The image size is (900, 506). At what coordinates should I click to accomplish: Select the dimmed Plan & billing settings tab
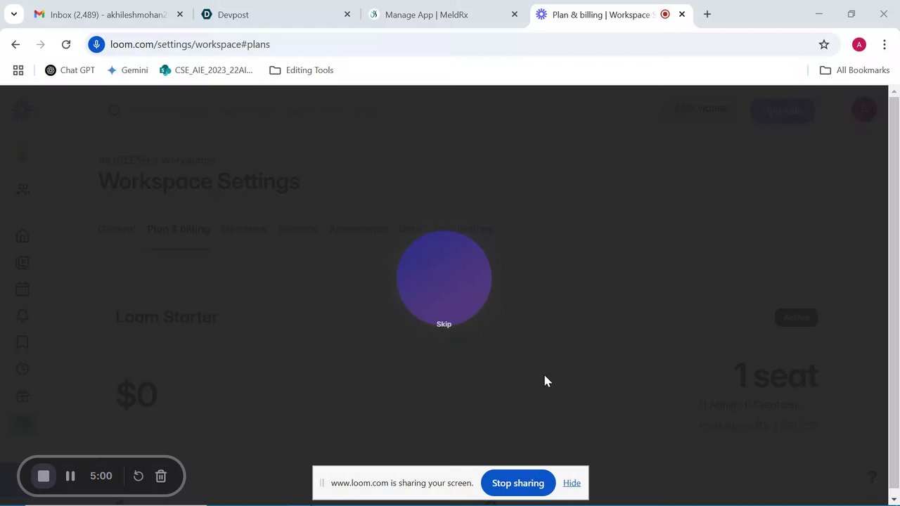179,229
